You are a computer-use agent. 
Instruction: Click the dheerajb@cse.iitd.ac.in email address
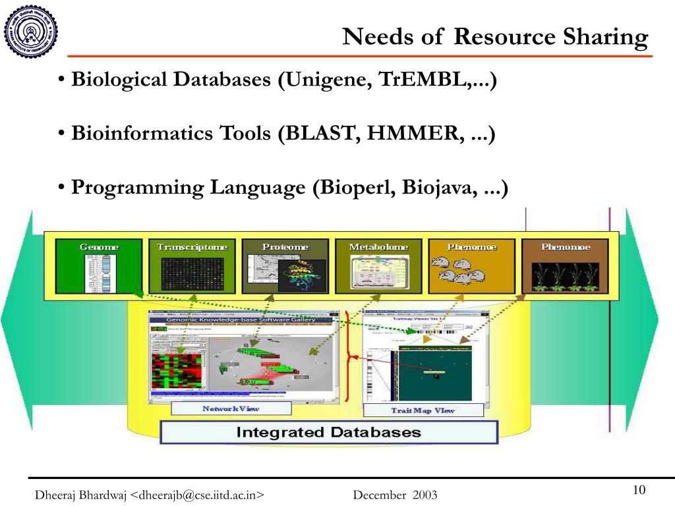[x=196, y=495]
